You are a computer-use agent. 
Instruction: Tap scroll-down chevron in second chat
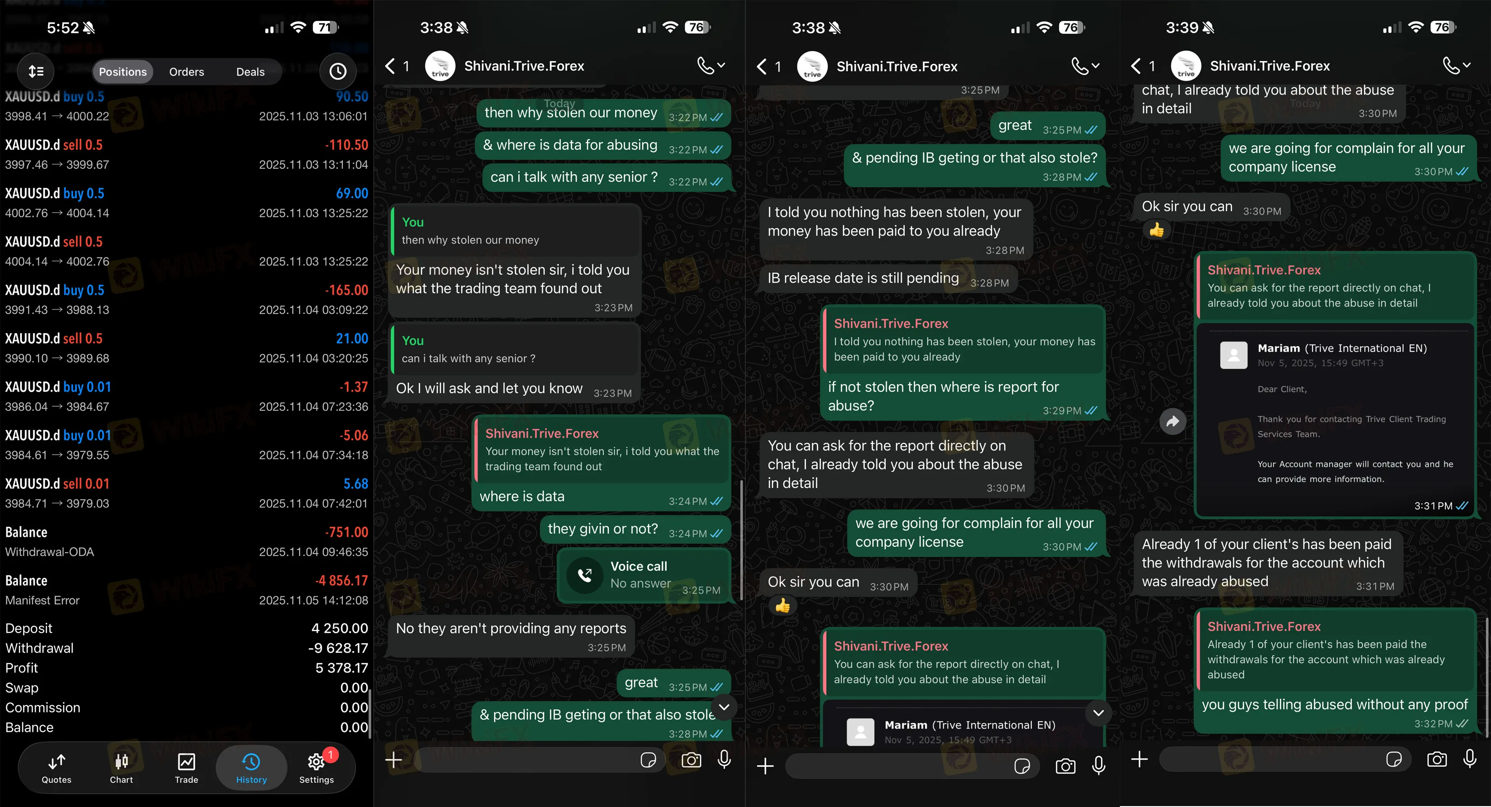pos(1098,713)
